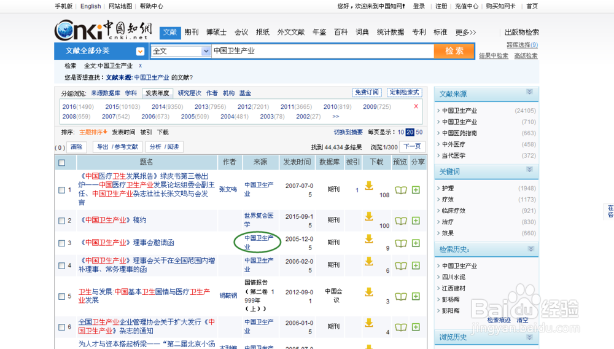This screenshot has width=614, height=349.
Task: Switch to the 会议 database tab
Action: pos(241,32)
